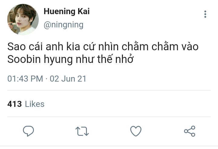Open the @ningning handle profile
The width and height of the screenshot is (218, 149).
[63, 25]
